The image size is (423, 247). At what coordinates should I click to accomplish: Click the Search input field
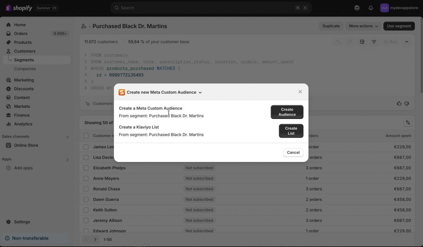(x=211, y=8)
